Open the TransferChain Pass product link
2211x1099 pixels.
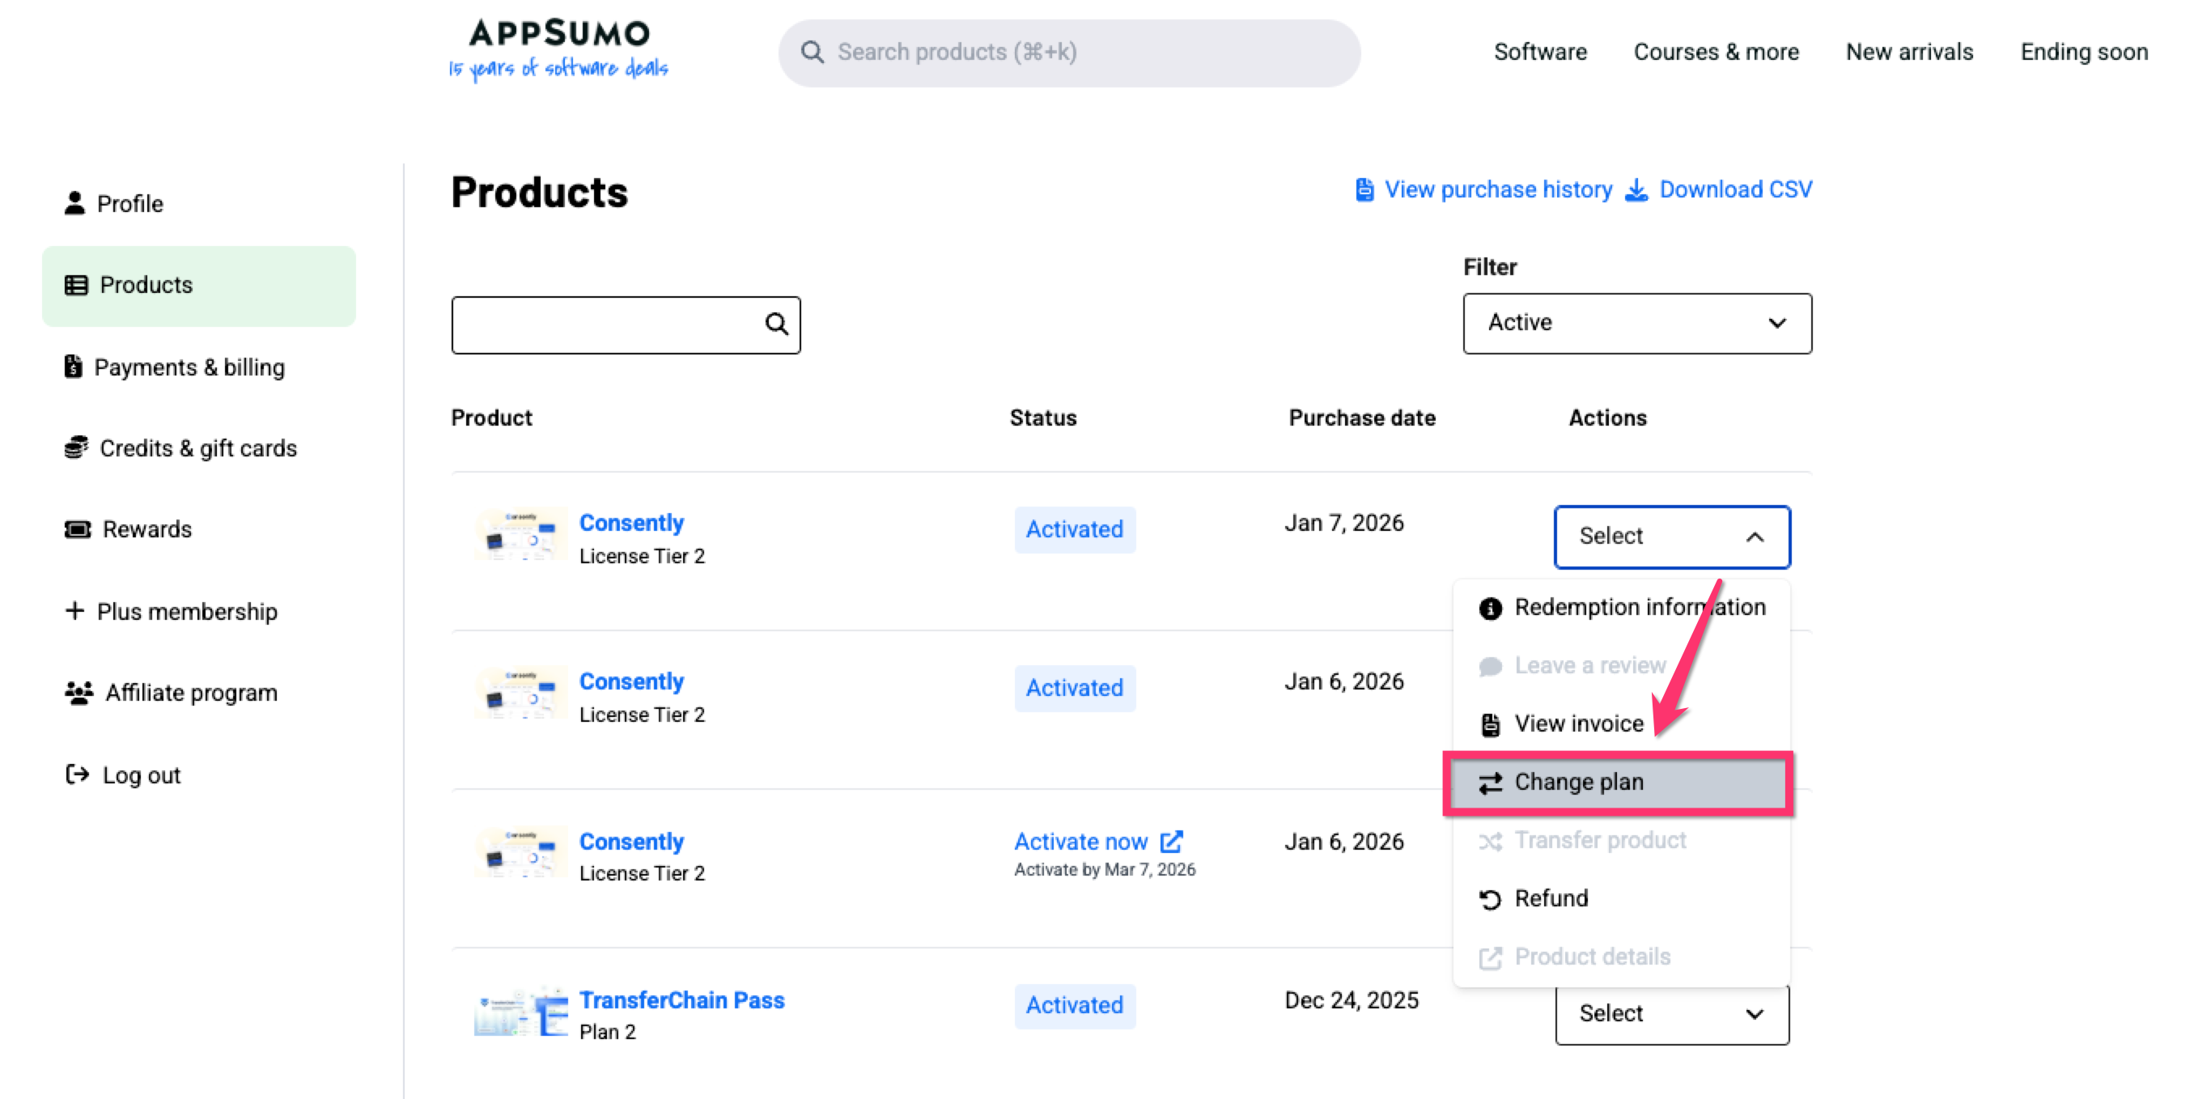pos(681,1000)
